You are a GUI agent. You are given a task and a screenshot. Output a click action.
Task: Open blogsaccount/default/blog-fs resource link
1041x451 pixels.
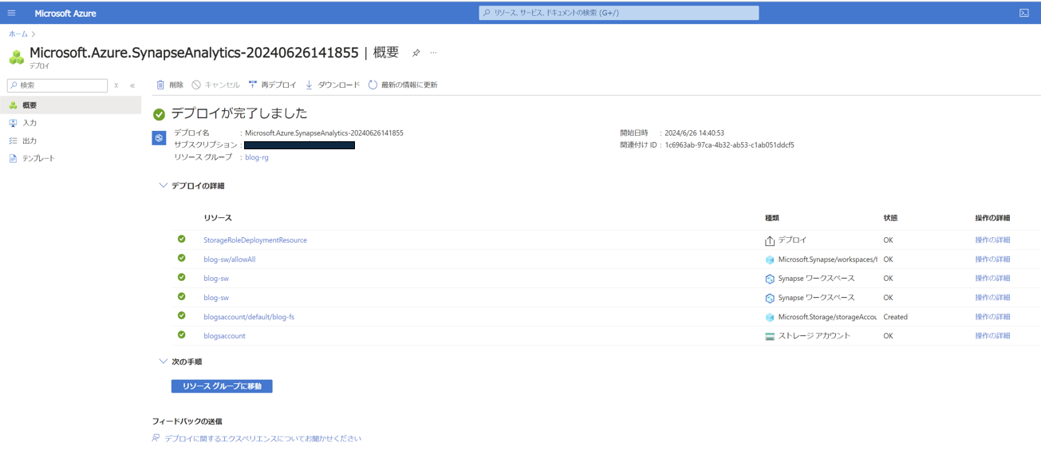tap(249, 317)
